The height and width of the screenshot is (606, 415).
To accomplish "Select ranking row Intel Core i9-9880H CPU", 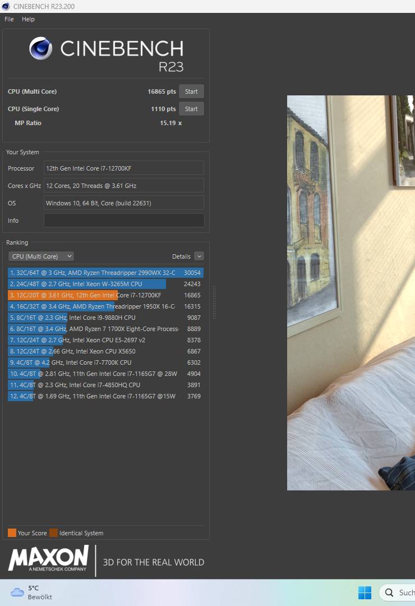I will pyautogui.click(x=105, y=318).
